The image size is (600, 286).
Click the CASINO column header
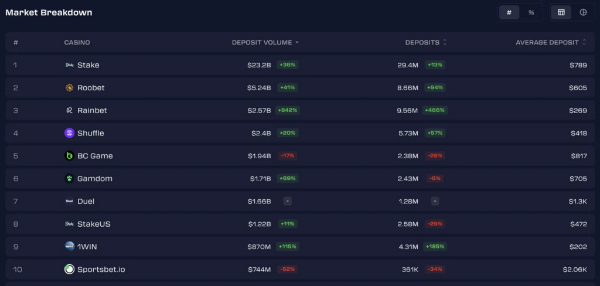pyautogui.click(x=77, y=43)
